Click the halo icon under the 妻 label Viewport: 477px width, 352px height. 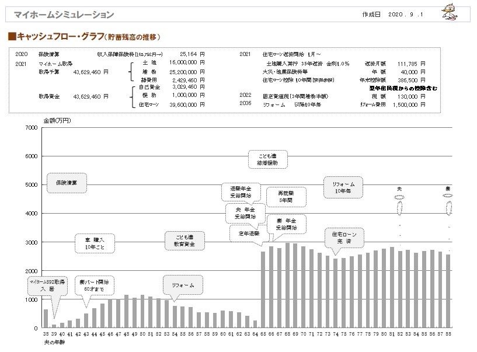(x=448, y=196)
